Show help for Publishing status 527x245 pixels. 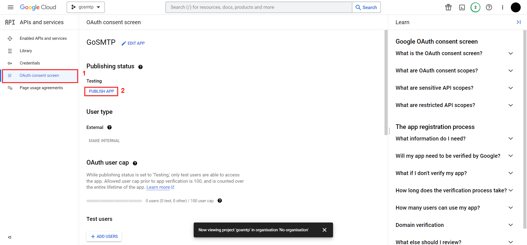click(140, 67)
